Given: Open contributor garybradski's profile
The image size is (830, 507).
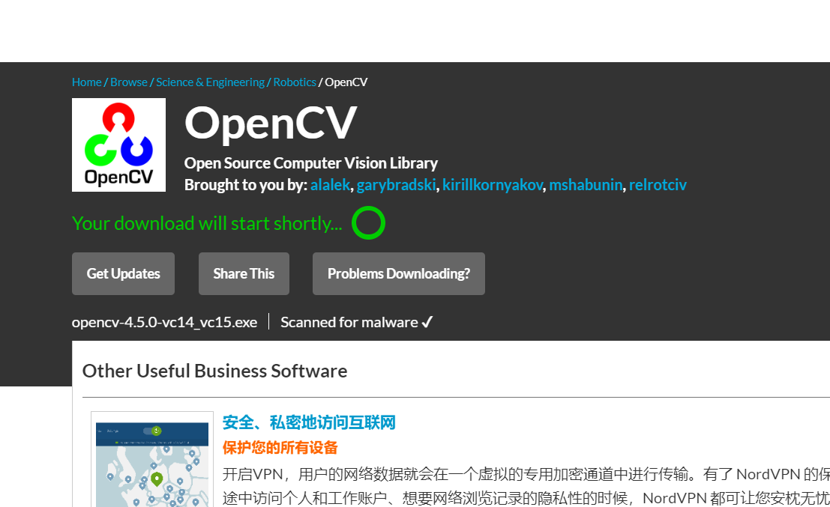Looking at the screenshot, I should pyautogui.click(x=396, y=184).
